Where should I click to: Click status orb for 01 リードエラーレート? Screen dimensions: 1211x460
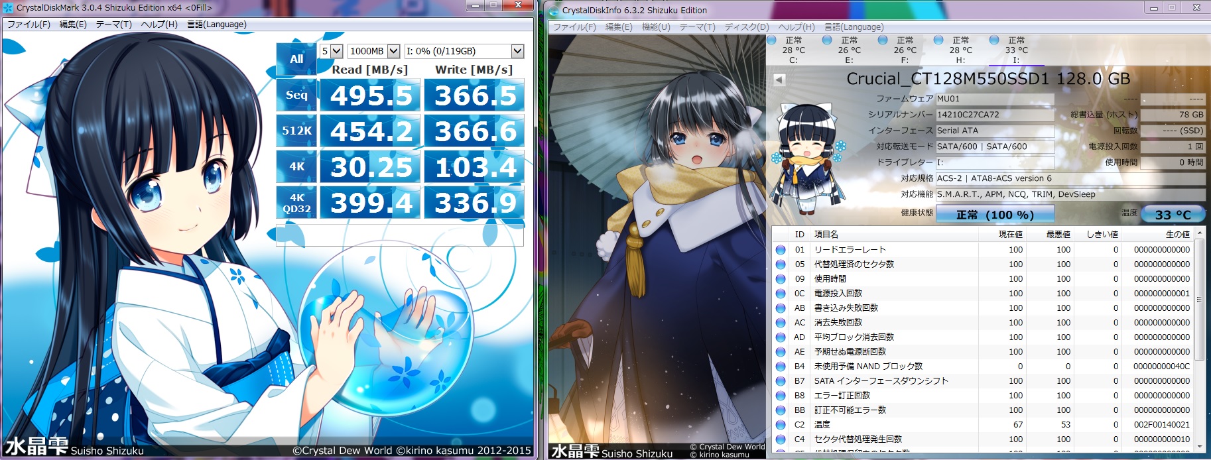pyautogui.click(x=781, y=250)
